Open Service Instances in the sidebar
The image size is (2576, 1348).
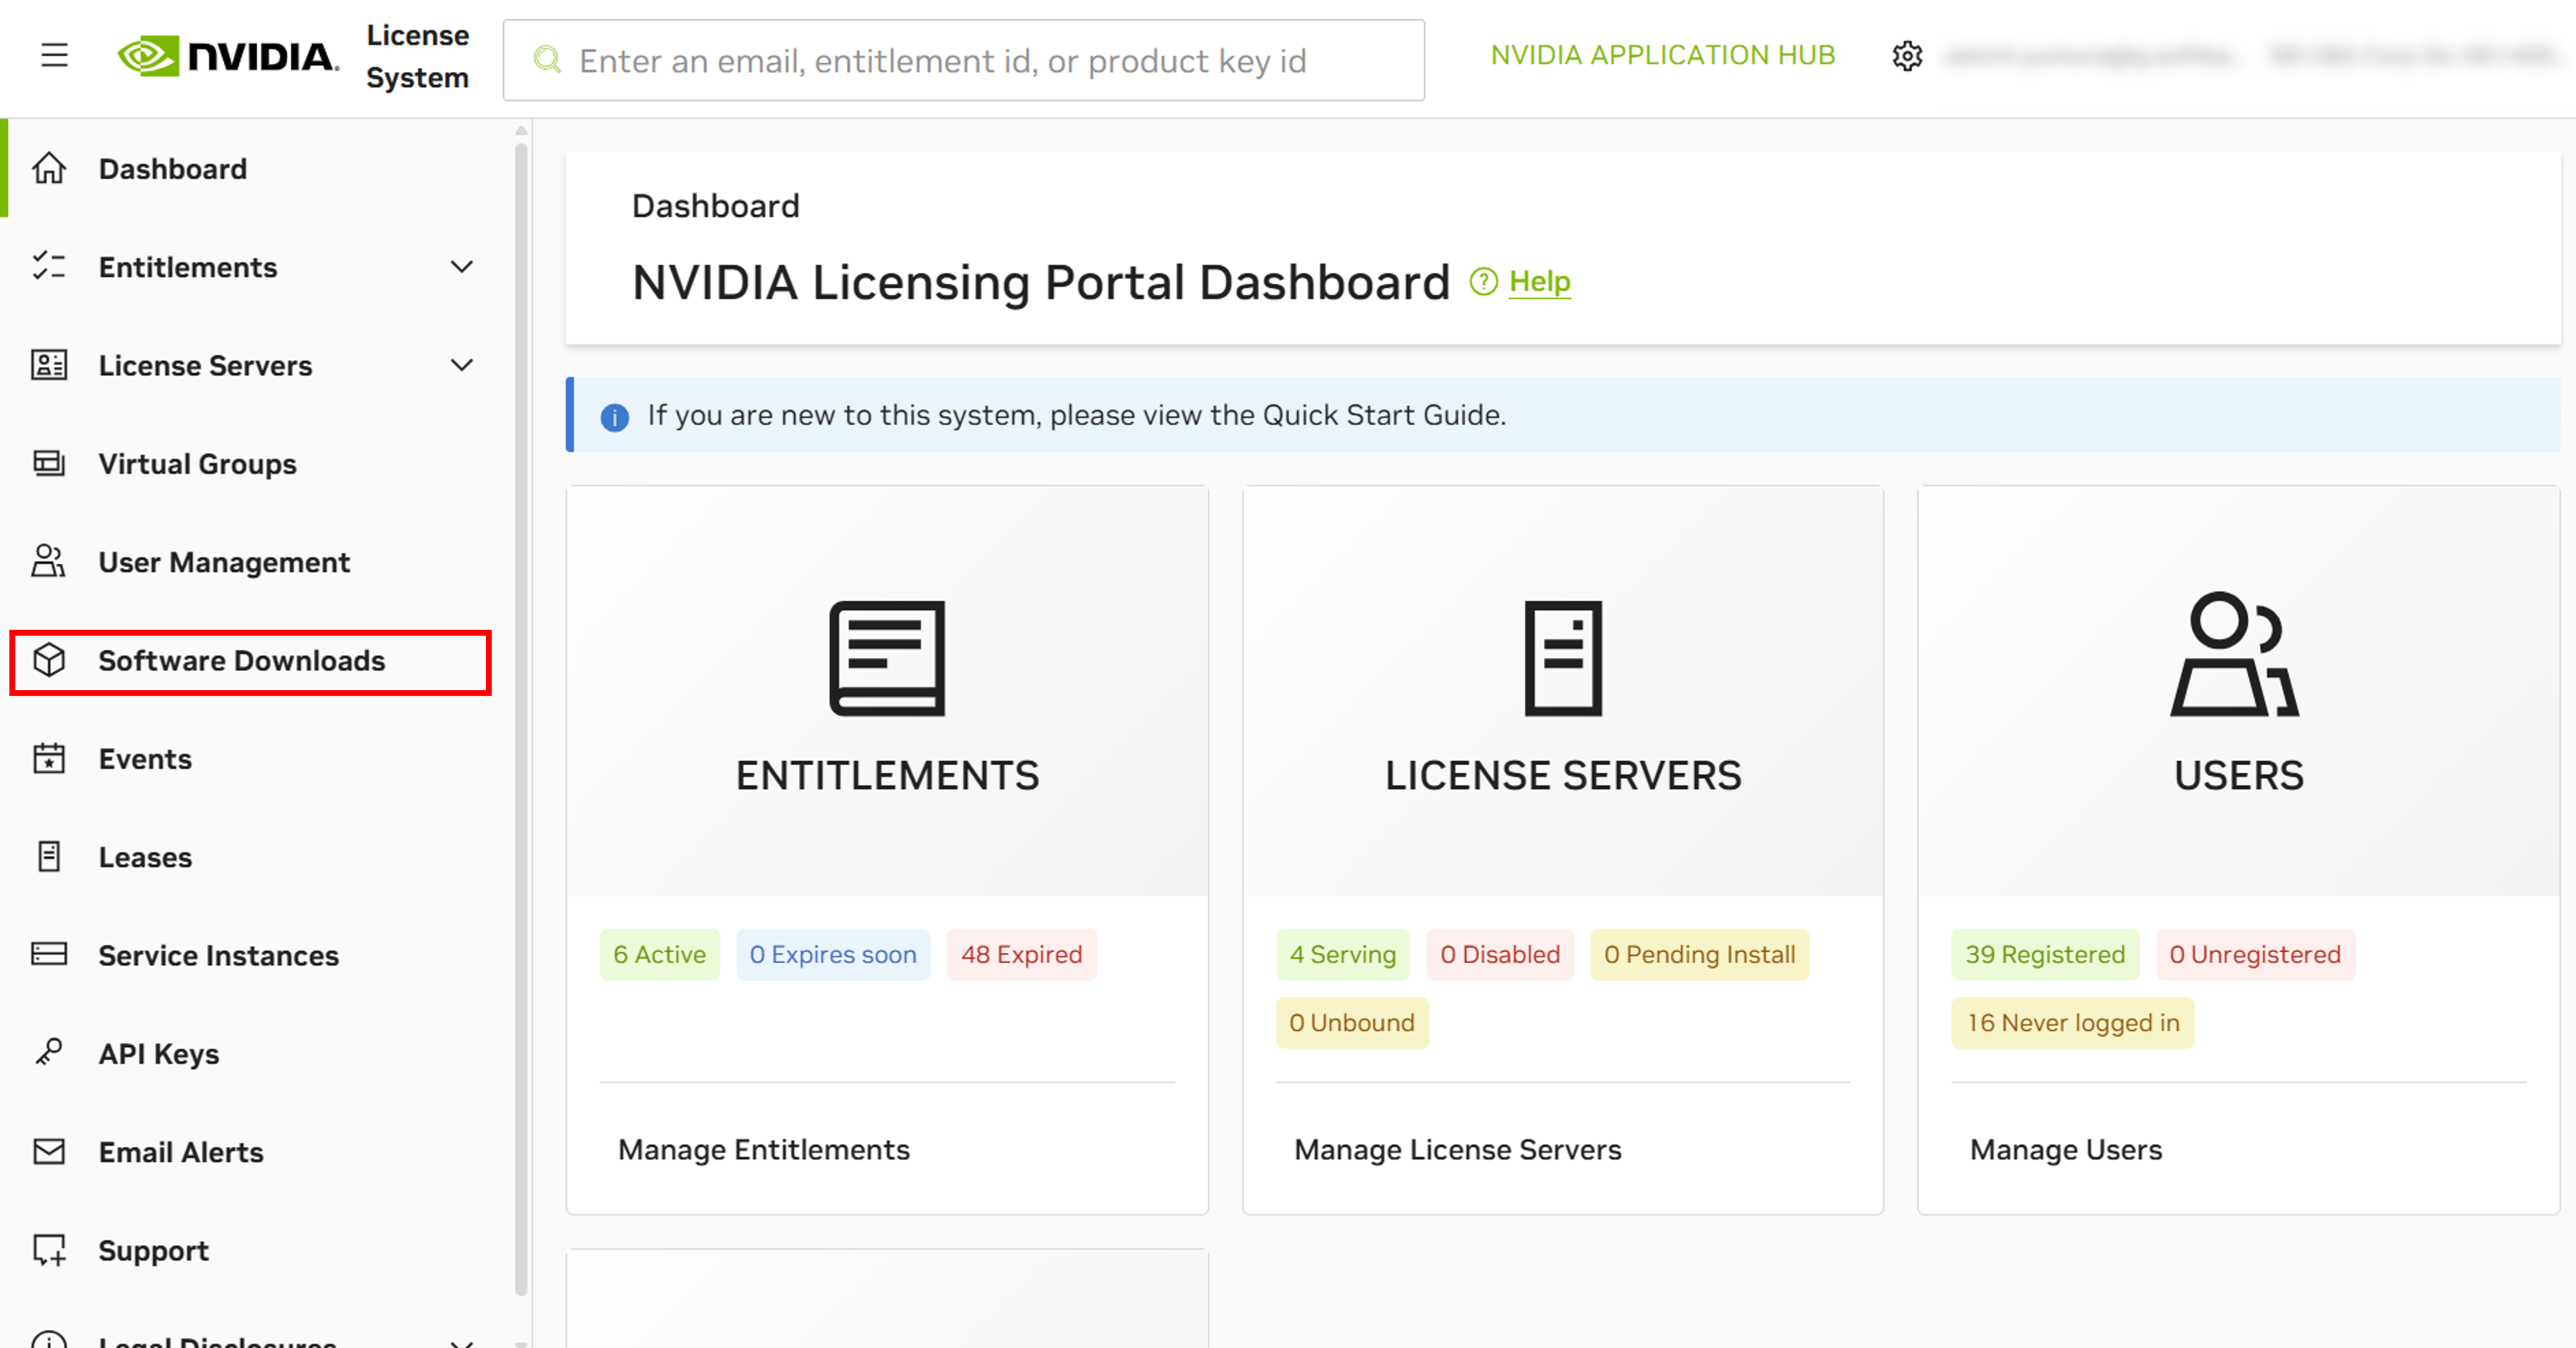(219, 955)
